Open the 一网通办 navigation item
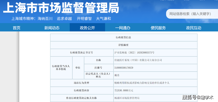 [x=123, y=28]
